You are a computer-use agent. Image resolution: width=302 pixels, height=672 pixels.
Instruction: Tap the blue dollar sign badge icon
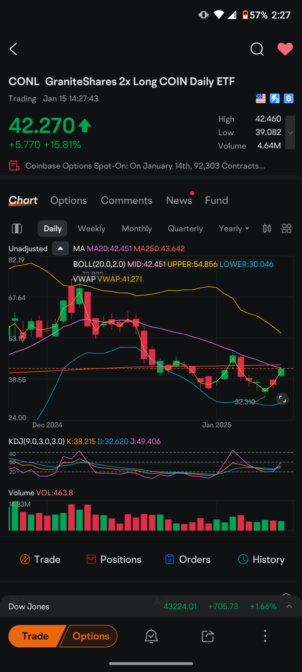point(289,98)
